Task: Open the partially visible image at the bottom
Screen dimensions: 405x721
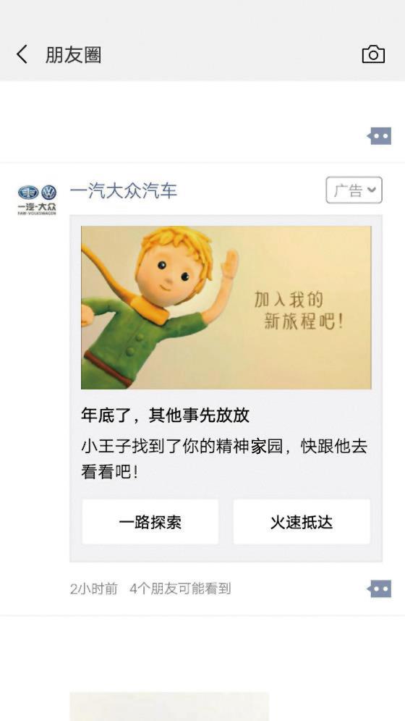Action: 169,707
